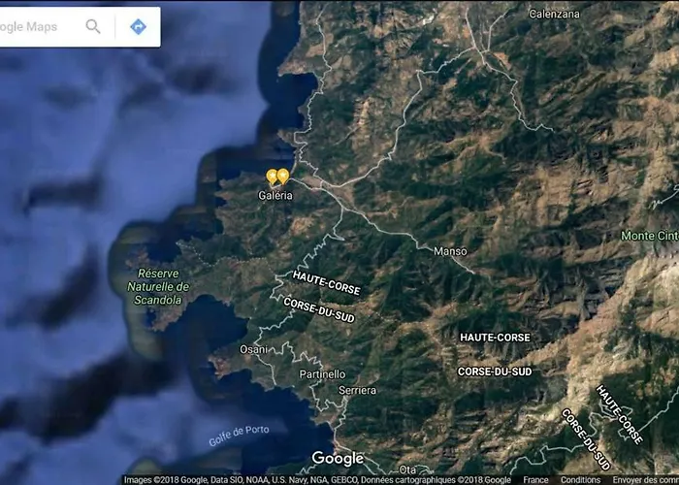Click the Monte Cinto label
Image resolution: width=679 pixels, height=485 pixels.
point(649,236)
